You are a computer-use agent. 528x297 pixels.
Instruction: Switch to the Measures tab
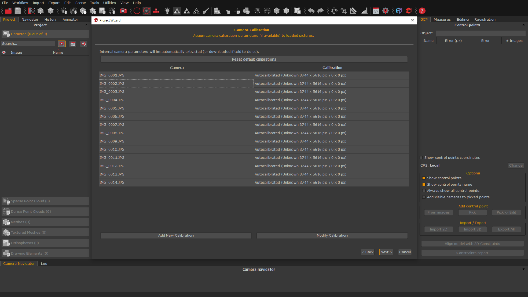[x=442, y=19]
